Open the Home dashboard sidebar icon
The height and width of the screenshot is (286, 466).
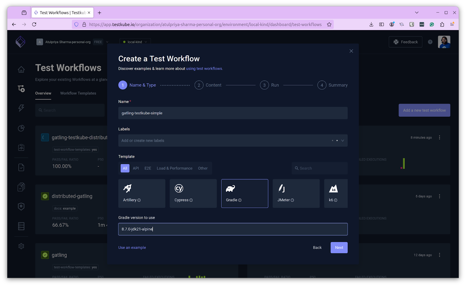(21, 69)
